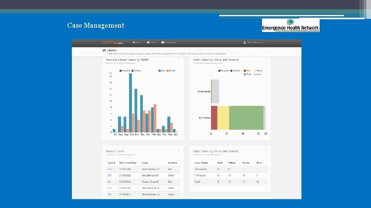The image size is (371, 208).
Task: Open the Documents section in the nav bar
Action: click(169, 42)
